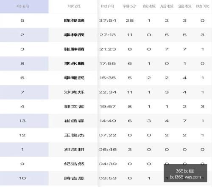Click the 前板 column header
The image size is (212, 187).
tap(149, 6)
